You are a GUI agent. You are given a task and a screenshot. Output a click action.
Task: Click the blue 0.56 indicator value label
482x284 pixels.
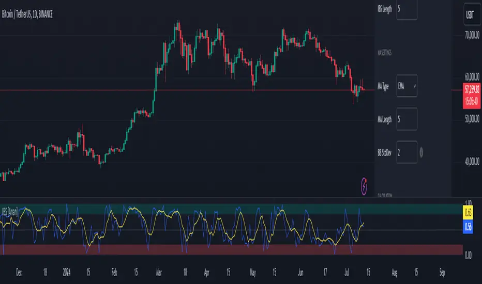coord(468,227)
